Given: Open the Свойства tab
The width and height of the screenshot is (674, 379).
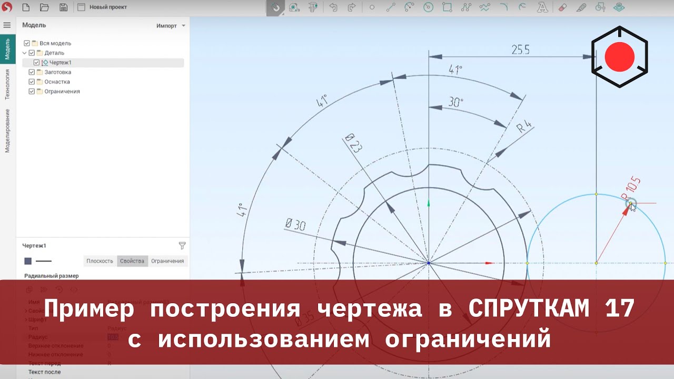Looking at the screenshot, I should tap(132, 261).
